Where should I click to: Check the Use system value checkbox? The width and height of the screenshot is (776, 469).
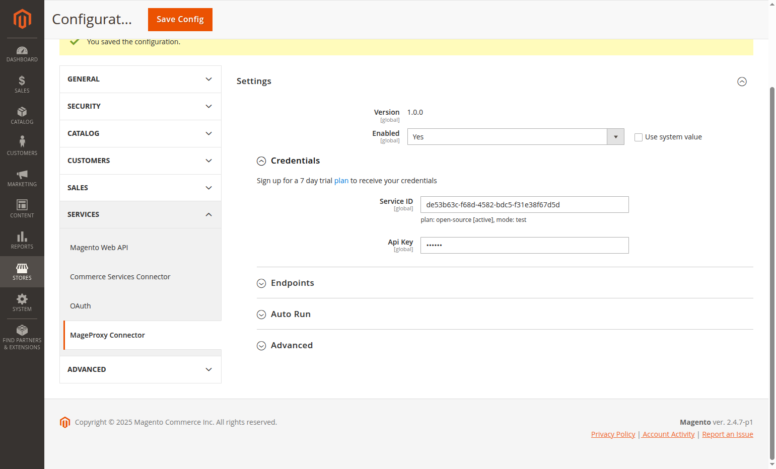click(x=639, y=137)
